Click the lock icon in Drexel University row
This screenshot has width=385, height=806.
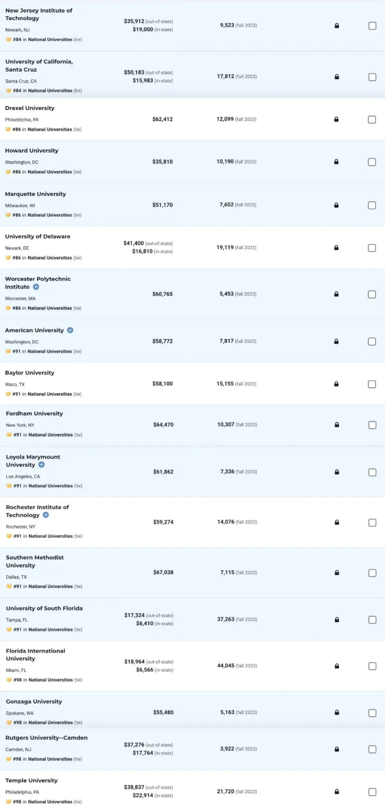click(x=337, y=120)
